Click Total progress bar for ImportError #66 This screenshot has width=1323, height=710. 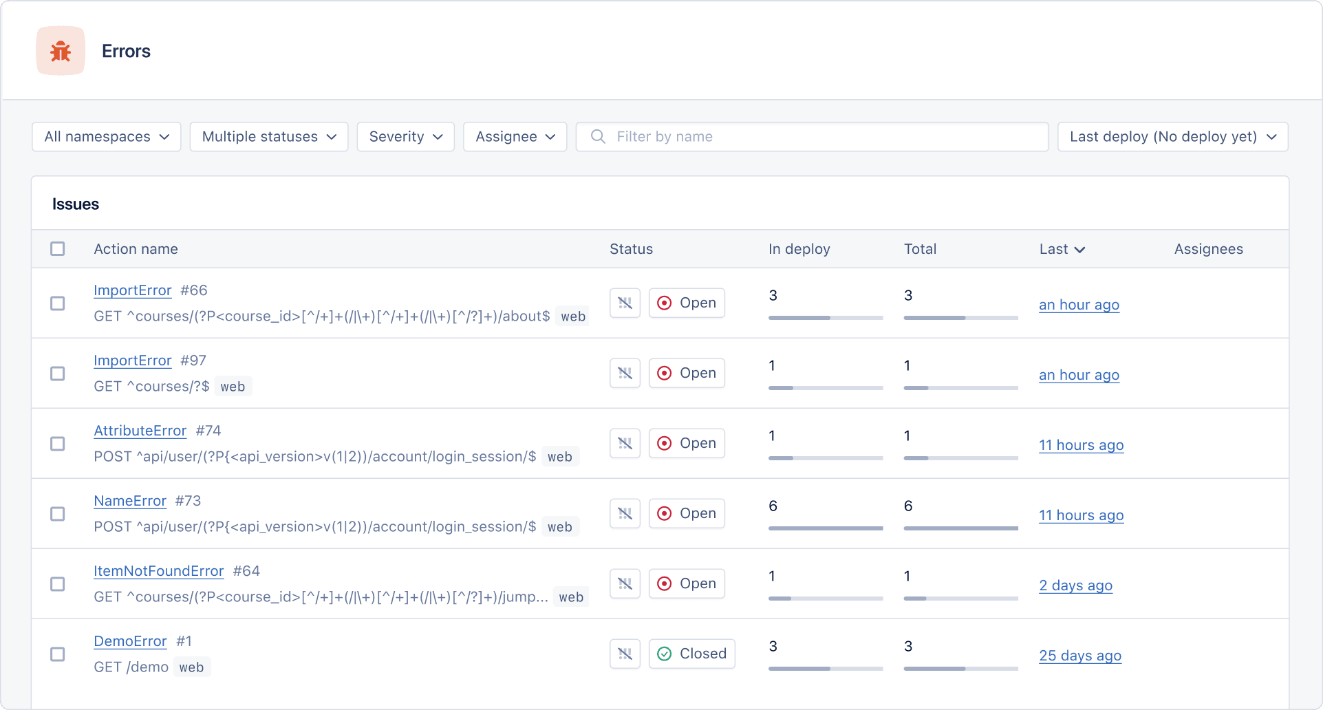[x=961, y=318]
